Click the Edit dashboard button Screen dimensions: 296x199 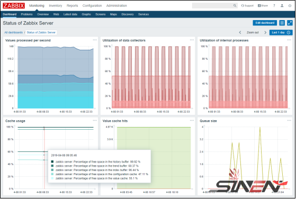coord(265,23)
